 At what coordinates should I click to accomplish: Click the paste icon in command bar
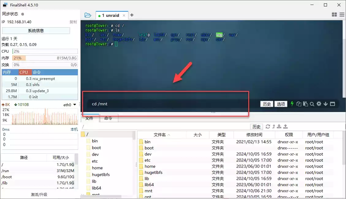[306, 104]
